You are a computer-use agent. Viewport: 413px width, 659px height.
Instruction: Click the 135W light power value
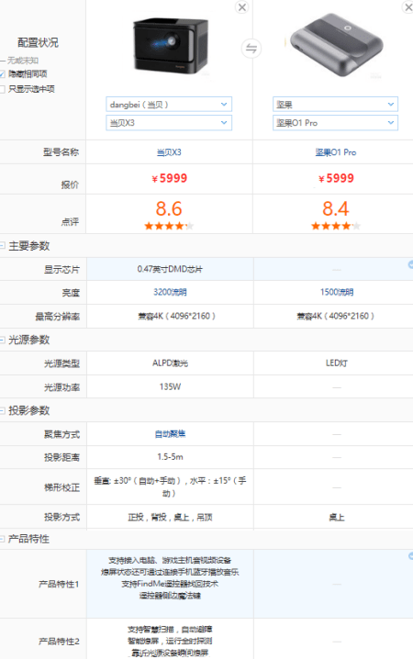coord(170,386)
